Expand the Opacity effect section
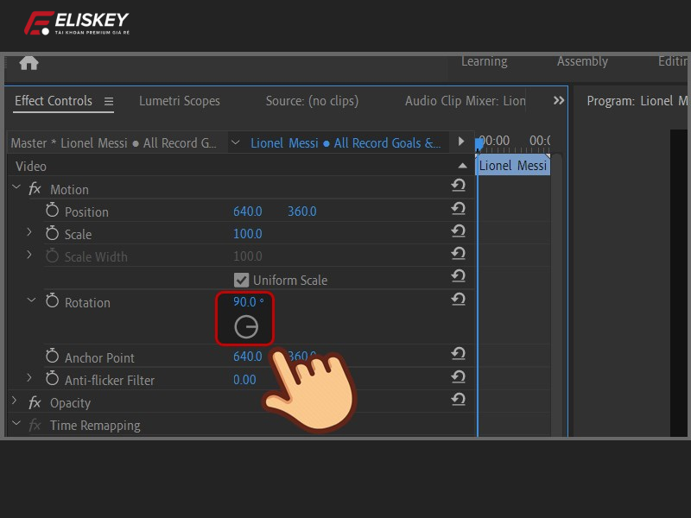The image size is (691, 518). click(x=15, y=402)
